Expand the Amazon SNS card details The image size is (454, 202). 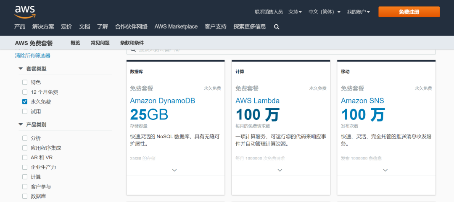[x=385, y=170]
